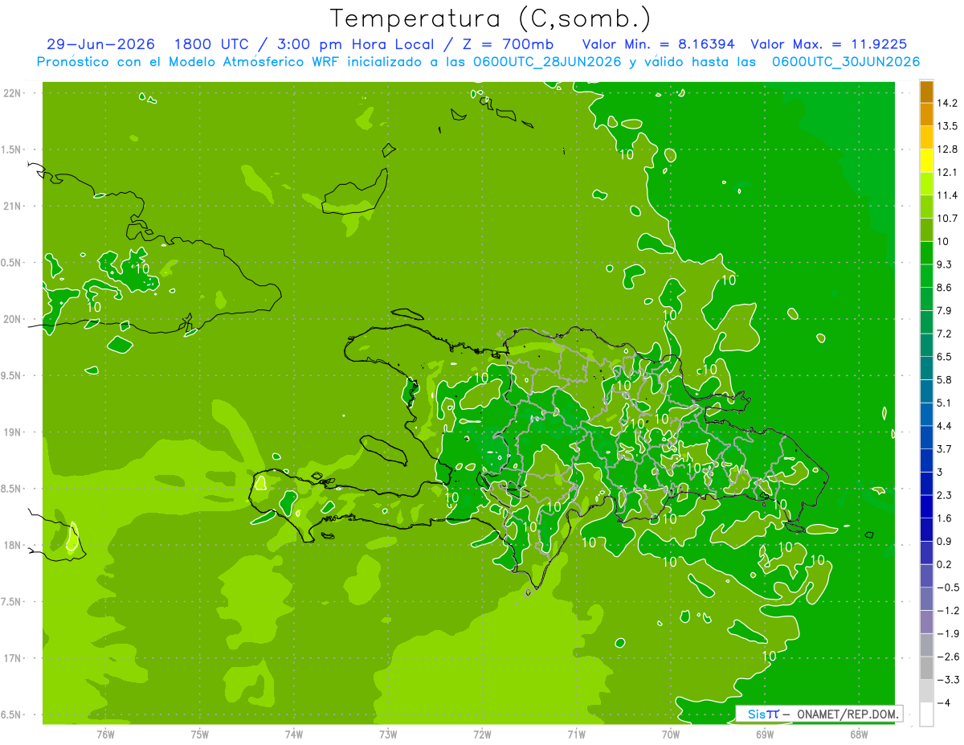Image resolution: width=964 pixels, height=745 pixels.
Task: Click the "12.1" color bar value
Action: click(x=947, y=172)
